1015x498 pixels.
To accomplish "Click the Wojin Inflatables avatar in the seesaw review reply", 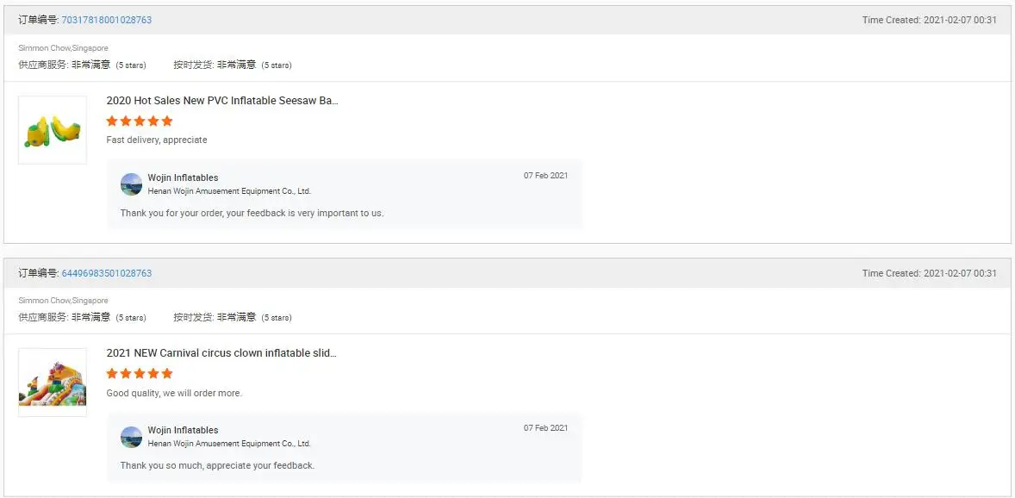I will click(131, 184).
